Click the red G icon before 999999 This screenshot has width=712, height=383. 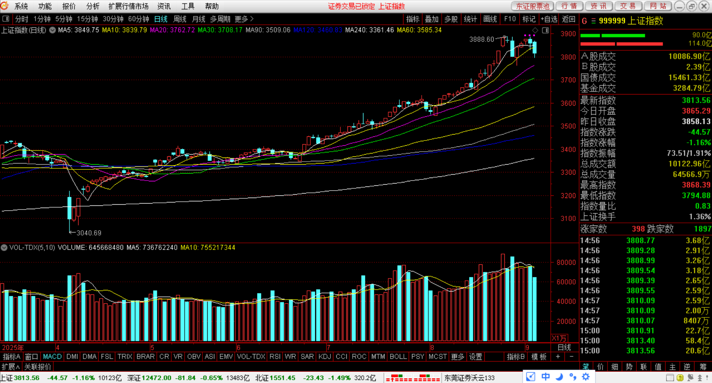pos(584,21)
